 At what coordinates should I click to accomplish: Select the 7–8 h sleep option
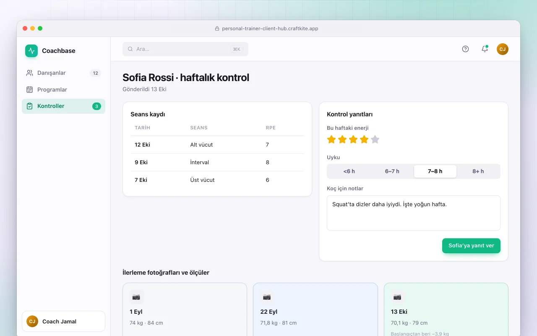[435, 171]
